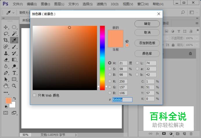Select the Lab a radio button
The height and width of the screenshot is (138, 201).
click(137, 69)
